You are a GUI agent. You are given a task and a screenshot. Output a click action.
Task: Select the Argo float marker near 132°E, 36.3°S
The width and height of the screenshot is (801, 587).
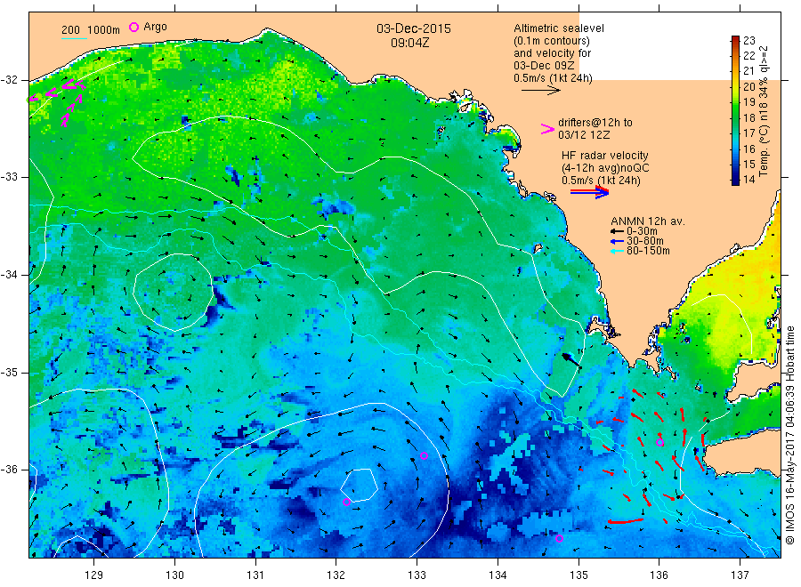point(347,503)
